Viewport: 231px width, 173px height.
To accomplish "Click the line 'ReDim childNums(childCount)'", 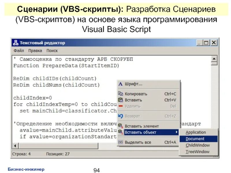I will 56,85.
